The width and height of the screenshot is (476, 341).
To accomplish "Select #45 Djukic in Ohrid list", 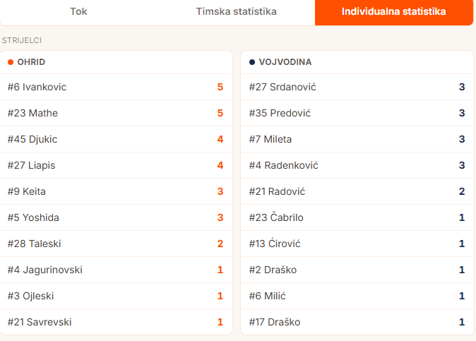I will click(x=117, y=139).
